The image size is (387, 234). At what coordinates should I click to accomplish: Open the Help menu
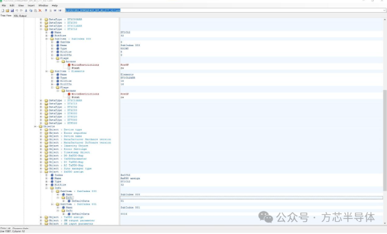[x=55, y=5]
